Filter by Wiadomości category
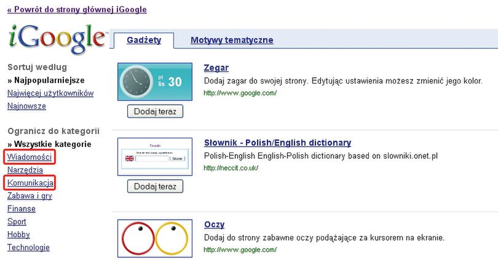498x260 pixels. pyautogui.click(x=30, y=157)
